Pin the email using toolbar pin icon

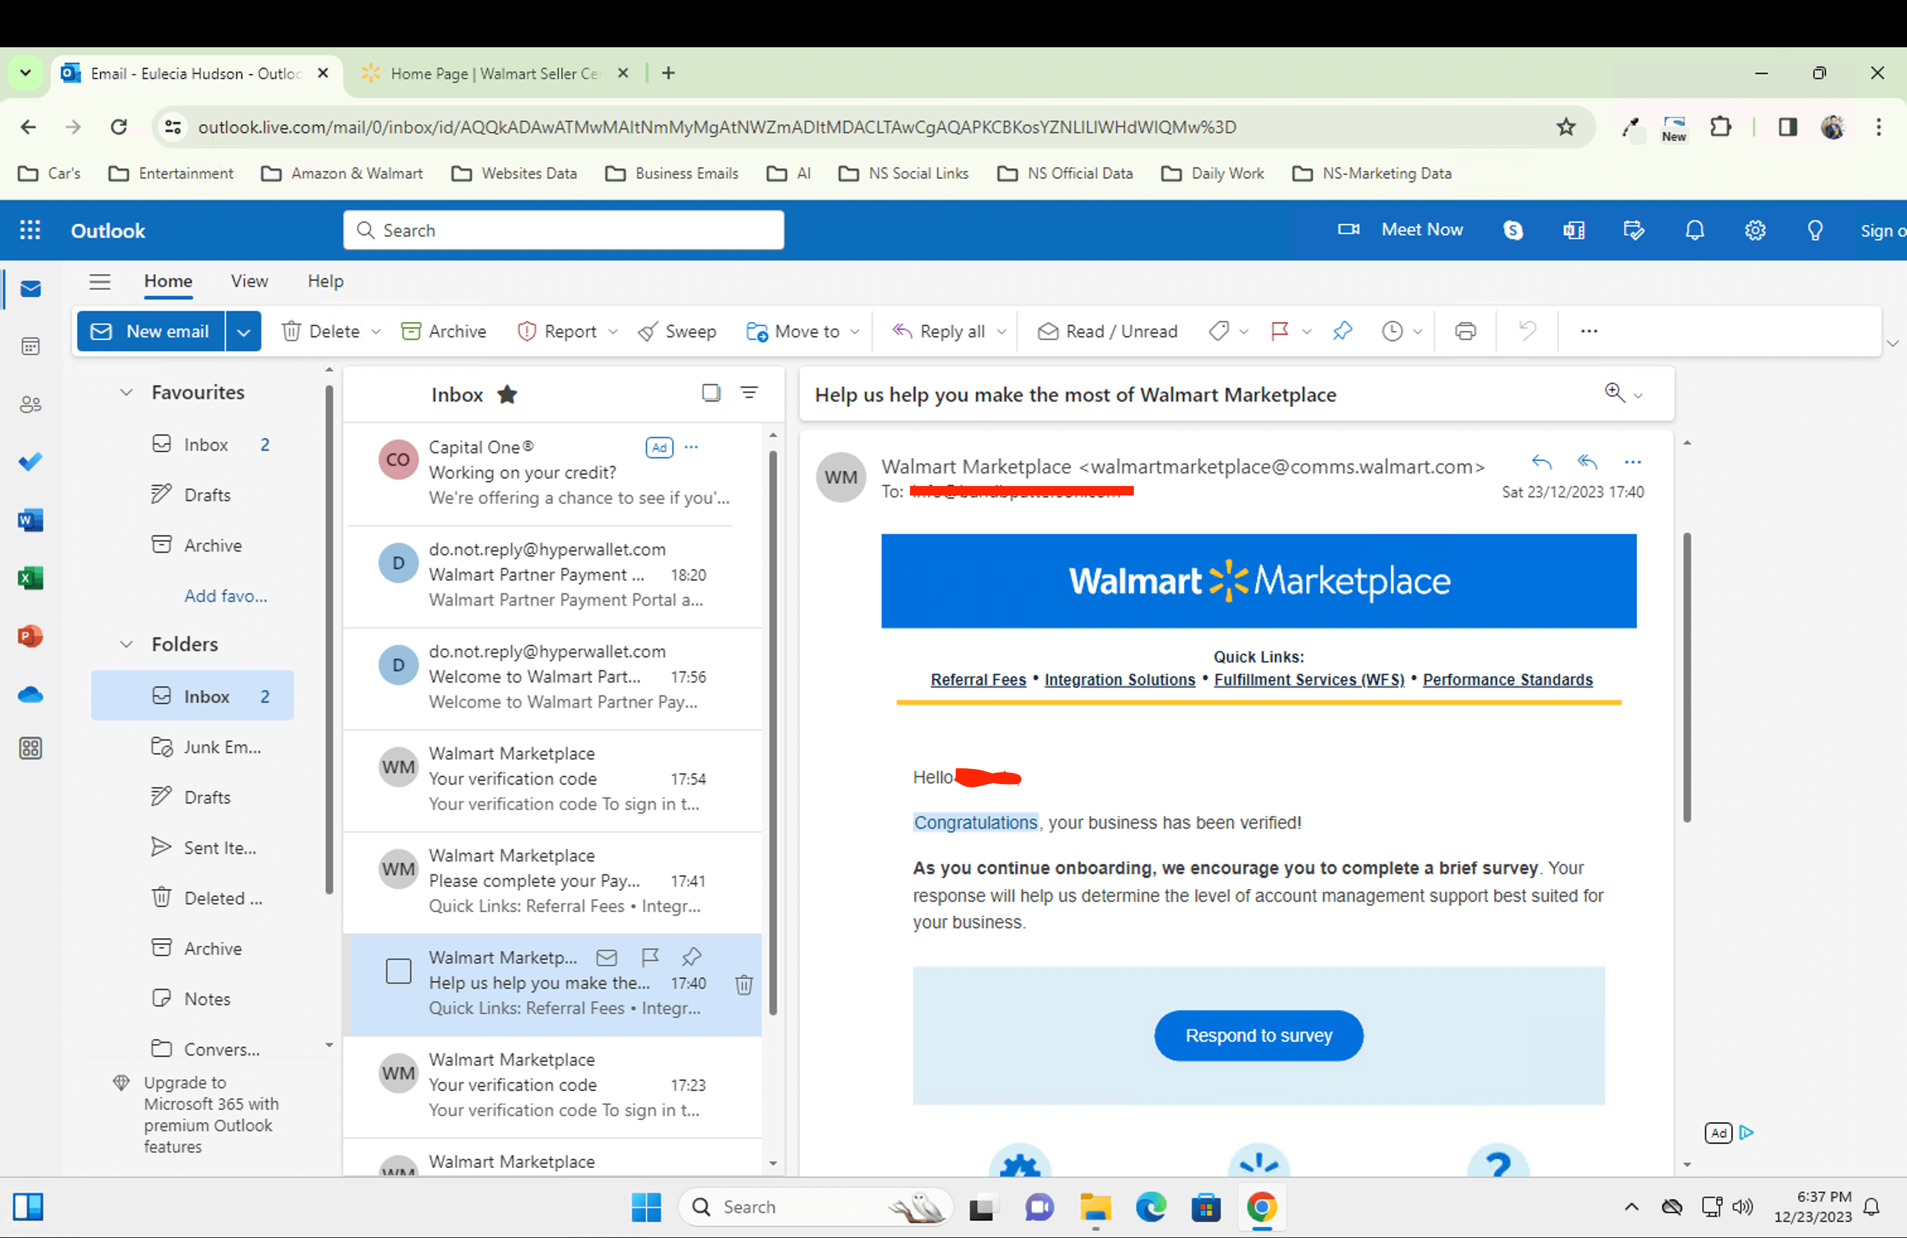click(x=1342, y=332)
